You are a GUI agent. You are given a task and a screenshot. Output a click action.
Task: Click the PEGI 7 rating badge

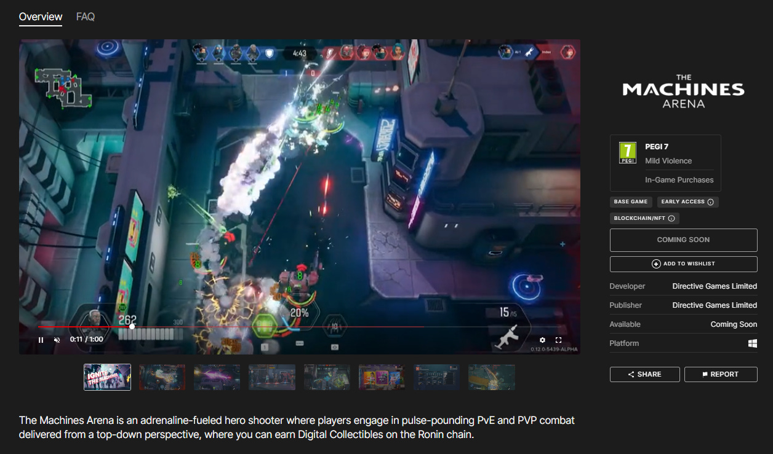point(627,152)
